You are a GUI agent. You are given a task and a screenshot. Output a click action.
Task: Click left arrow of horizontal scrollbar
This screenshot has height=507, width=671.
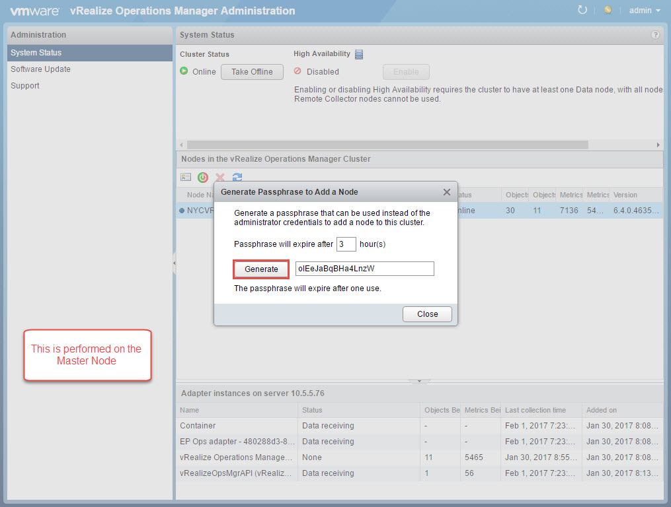pyautogui.click(x=181, y=145)
